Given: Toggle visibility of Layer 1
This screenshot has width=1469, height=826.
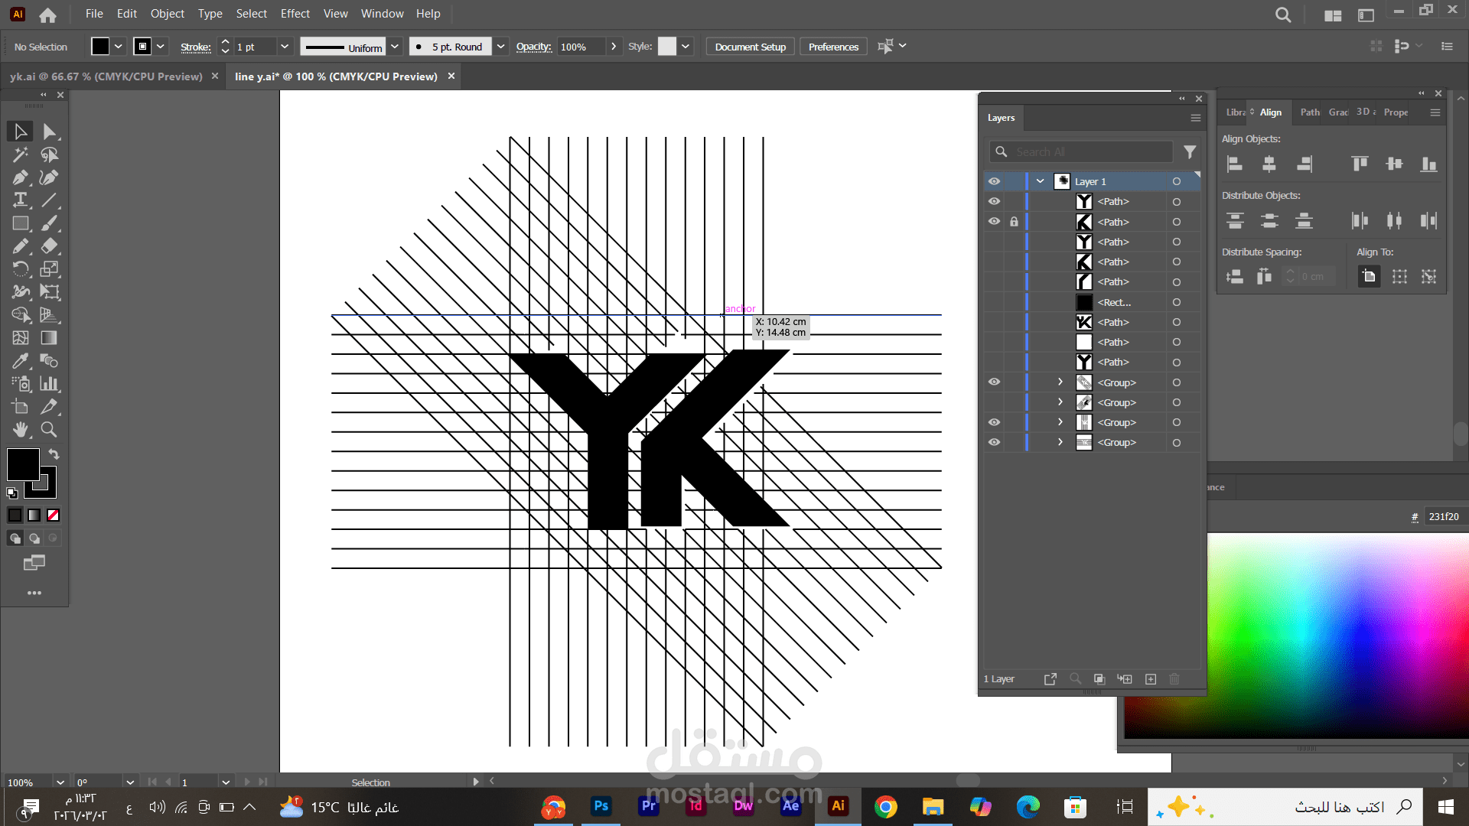Looking at the screenshot, I should click(x=994, y=181).
